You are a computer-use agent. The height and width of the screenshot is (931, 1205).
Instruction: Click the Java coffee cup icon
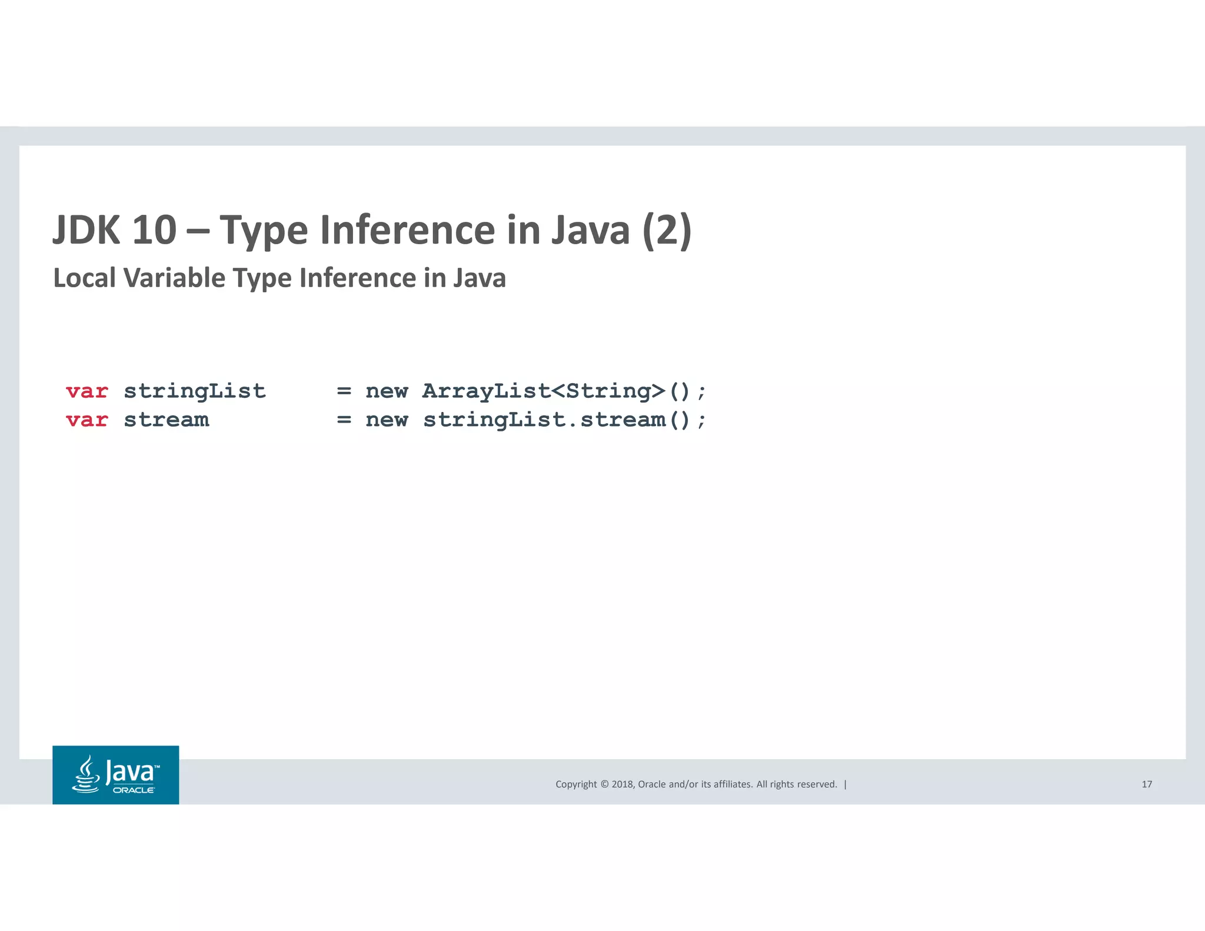click(x=86, y=774)
